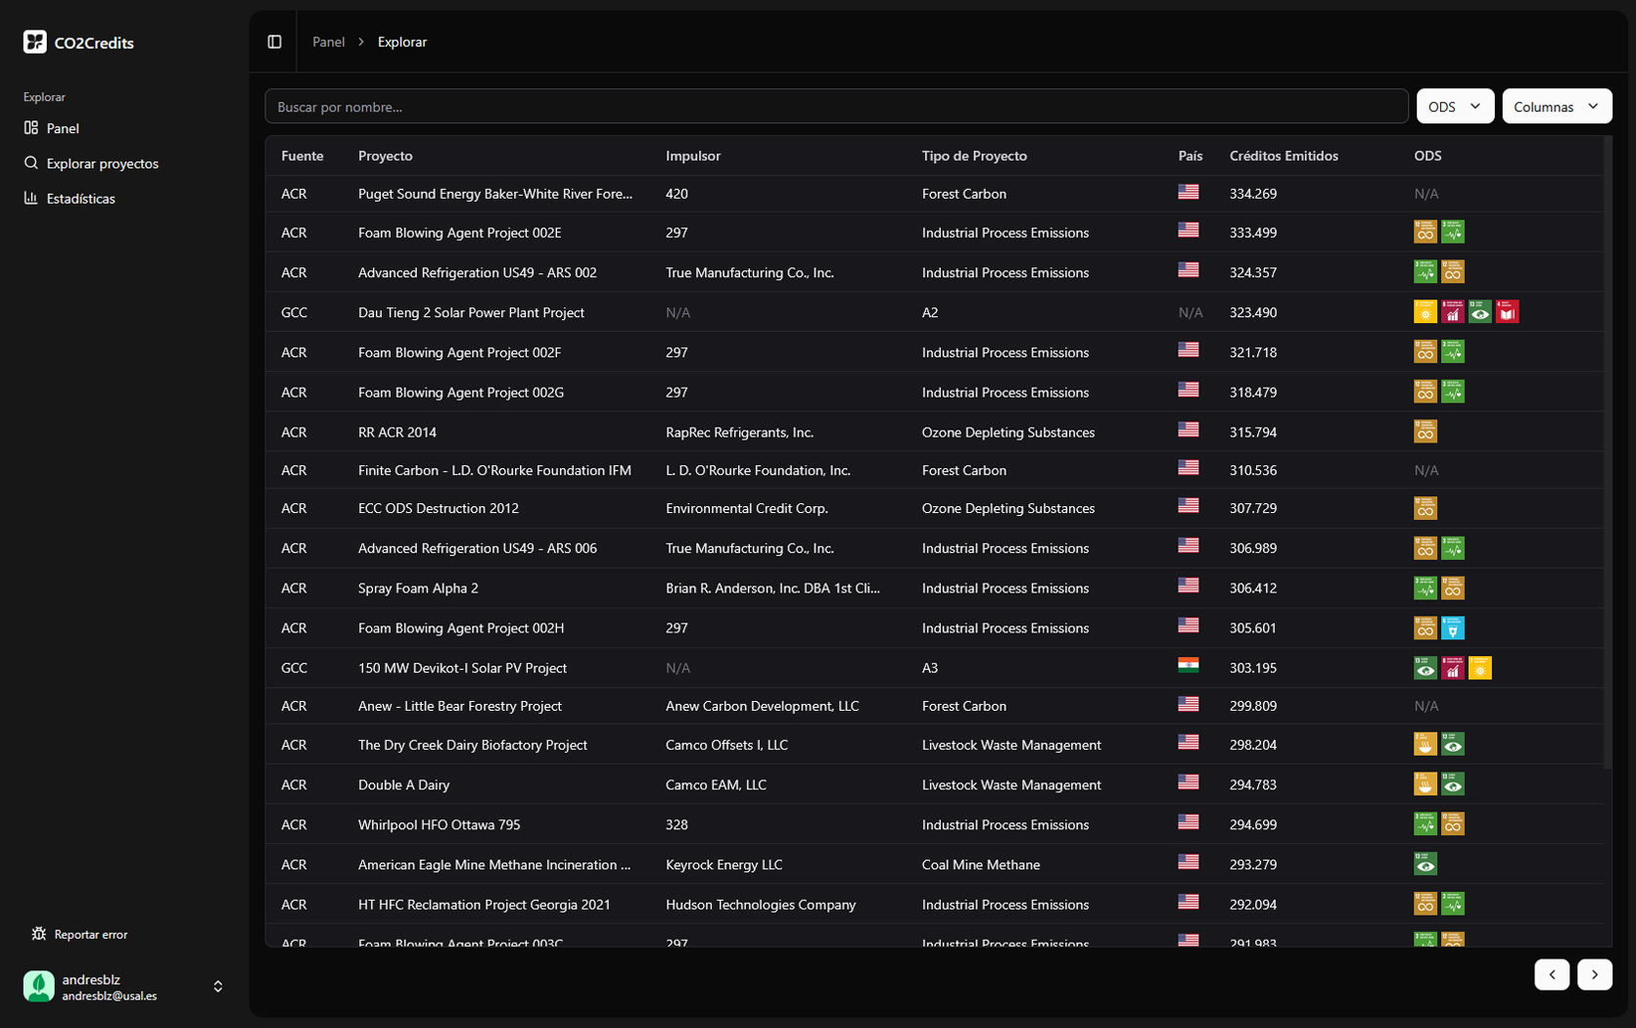Click SDG 3 icon in HT HFC Reclamation row
This screenshot has width=1636, height=1028.
[1453, 905]
